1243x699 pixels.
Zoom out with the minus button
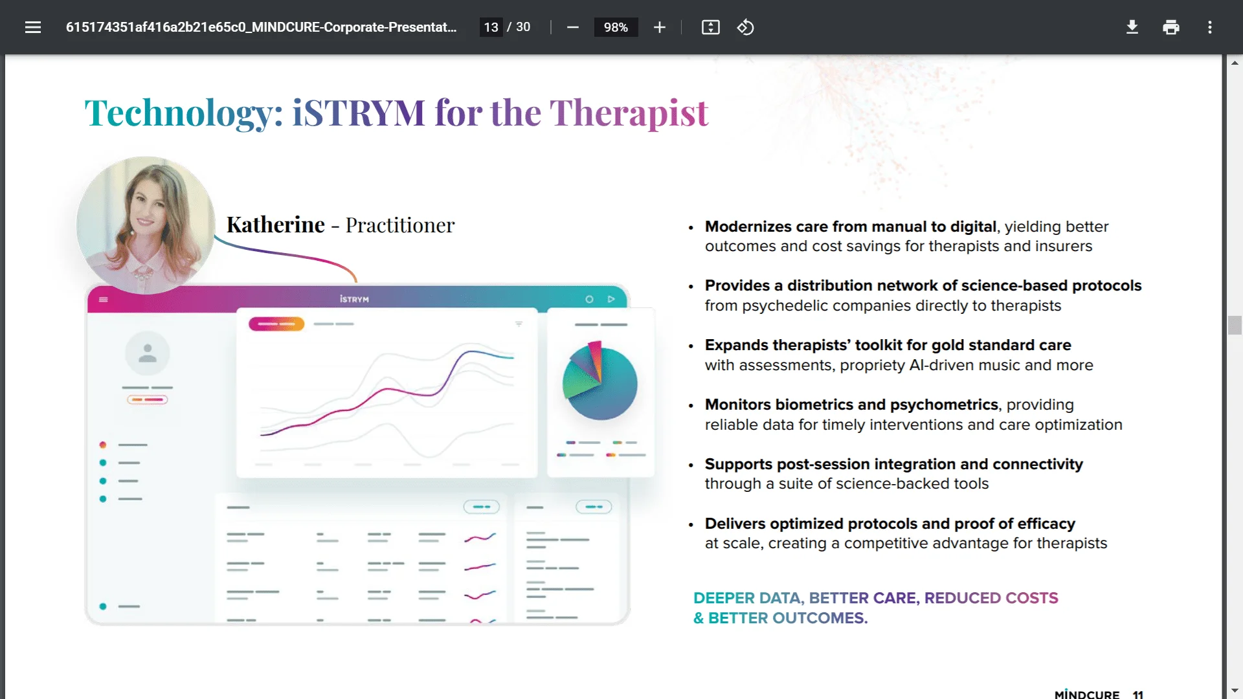[572, 27]
